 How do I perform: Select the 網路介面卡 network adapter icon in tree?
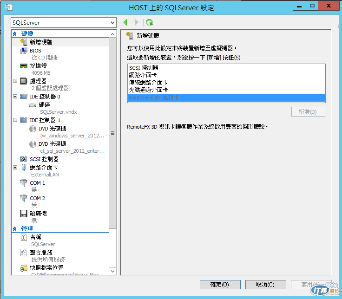tap(24, 167)
